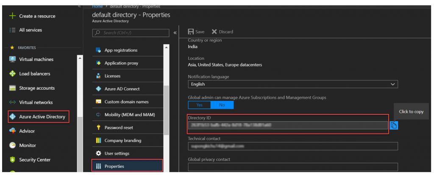Click the Advisor cloud icon
This screenshot has height=175, width=434.
click(x=12, y=131)
